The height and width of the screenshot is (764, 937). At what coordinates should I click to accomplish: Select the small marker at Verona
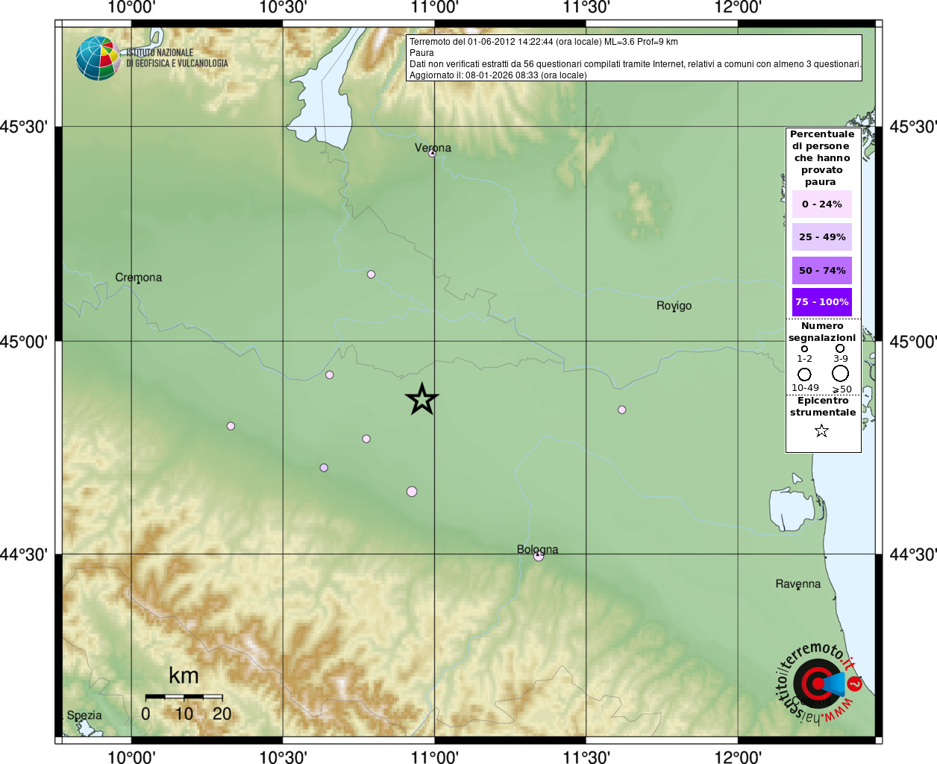coord(432,153)
